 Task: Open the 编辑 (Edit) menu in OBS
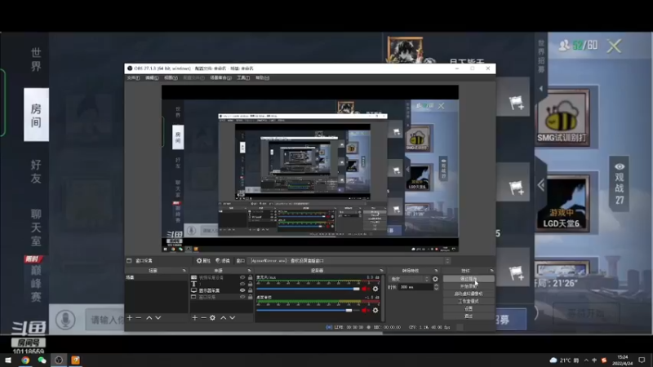click(152, 77)
